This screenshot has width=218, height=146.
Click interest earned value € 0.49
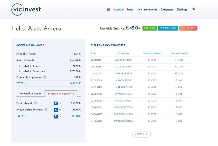[x=179, y=80]
